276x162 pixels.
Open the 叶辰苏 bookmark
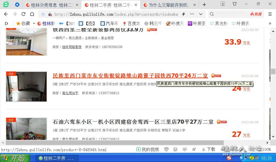click(241, 23)
